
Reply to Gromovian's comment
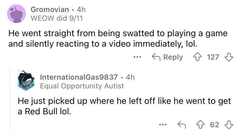(x=168, y=57)
